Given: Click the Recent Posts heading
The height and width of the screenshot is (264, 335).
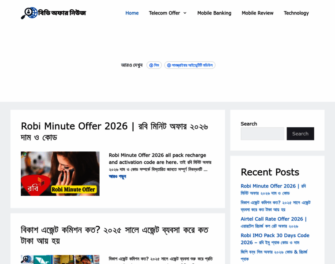Looking at the screenshot, I should (270, 172).
